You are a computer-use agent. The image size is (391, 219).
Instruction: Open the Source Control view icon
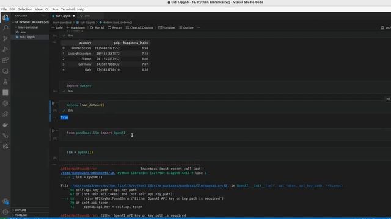pos(5,38)
